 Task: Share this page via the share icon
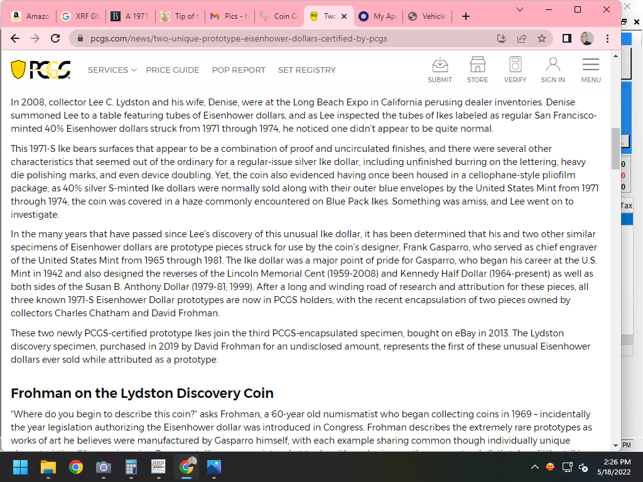(522, 38)
